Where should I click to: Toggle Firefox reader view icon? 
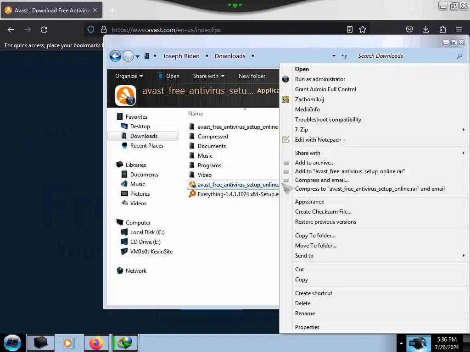(x=349, y=29)
